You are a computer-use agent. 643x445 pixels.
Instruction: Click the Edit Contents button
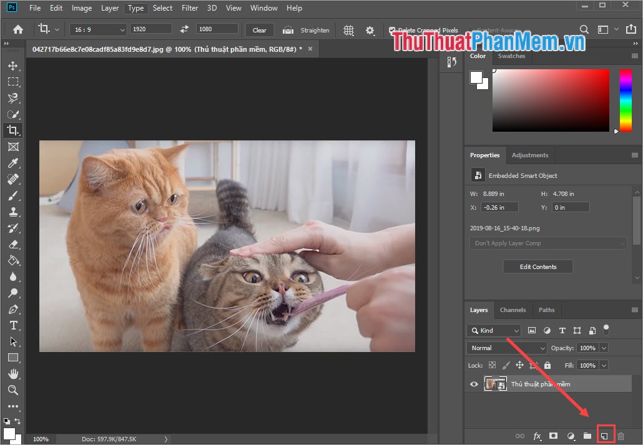click(x=537, y=266)
